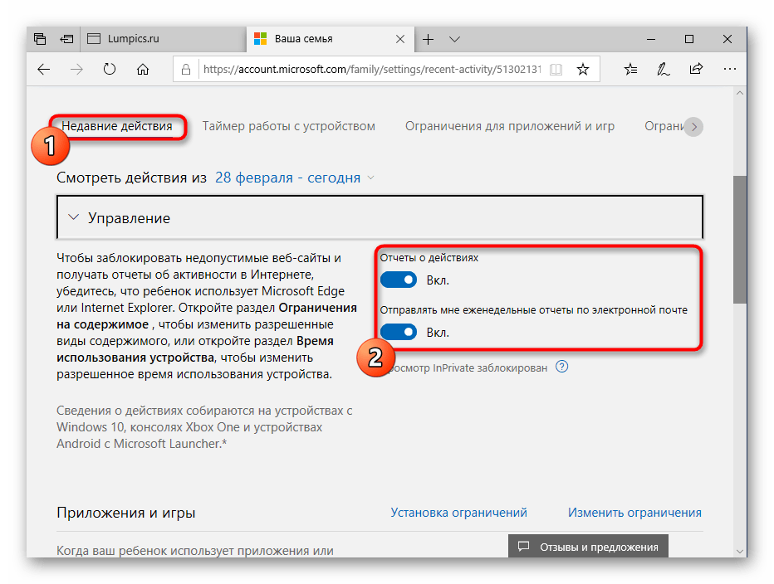Click the right arrow to reveal more tabs
This screenshot has height=584, width=774.
(694, 126)
